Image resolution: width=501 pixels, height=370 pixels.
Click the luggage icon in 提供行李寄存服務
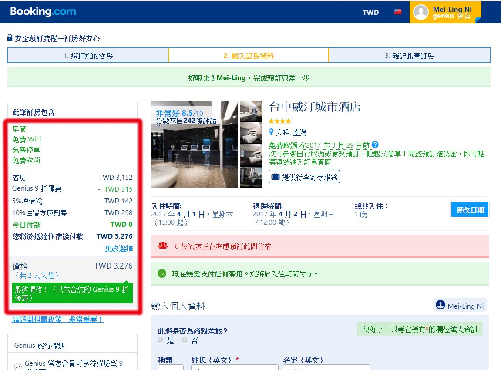click(275, 177)
